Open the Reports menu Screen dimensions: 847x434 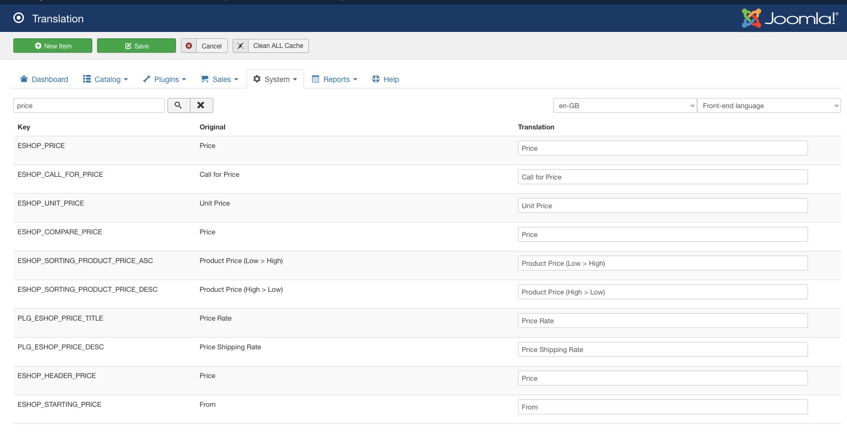click(334, 79)
